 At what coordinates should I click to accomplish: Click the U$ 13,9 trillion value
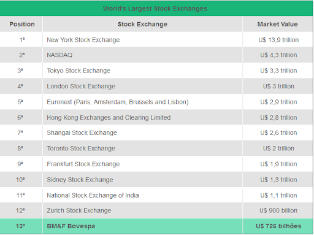pos(278,40)
